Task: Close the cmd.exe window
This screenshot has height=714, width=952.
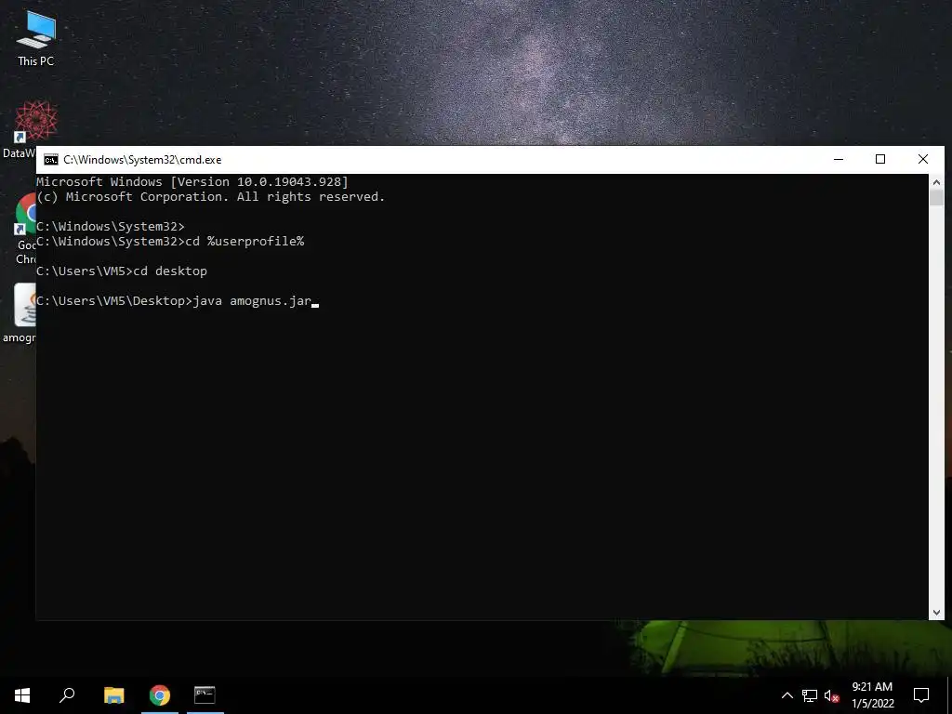Action: click(923, 159)
